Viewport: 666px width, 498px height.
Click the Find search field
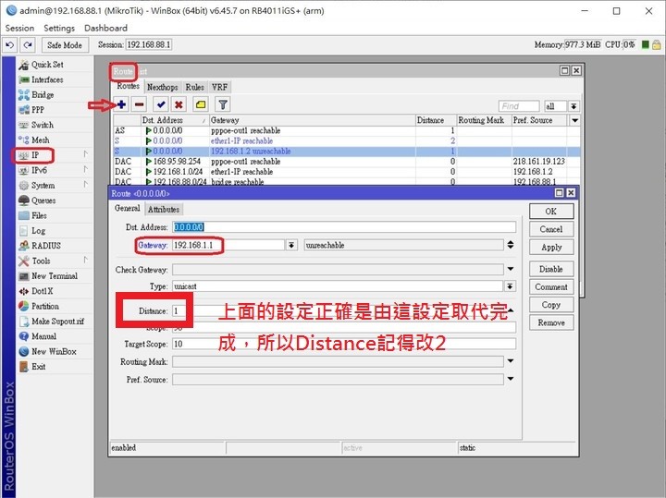519,106
